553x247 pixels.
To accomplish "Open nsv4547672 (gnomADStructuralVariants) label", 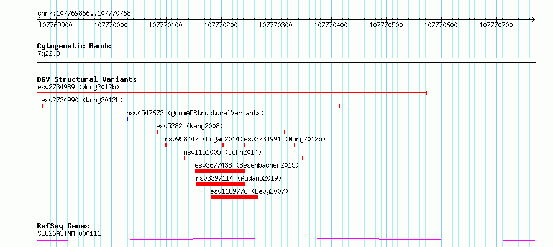I will (x=195, y=113).
